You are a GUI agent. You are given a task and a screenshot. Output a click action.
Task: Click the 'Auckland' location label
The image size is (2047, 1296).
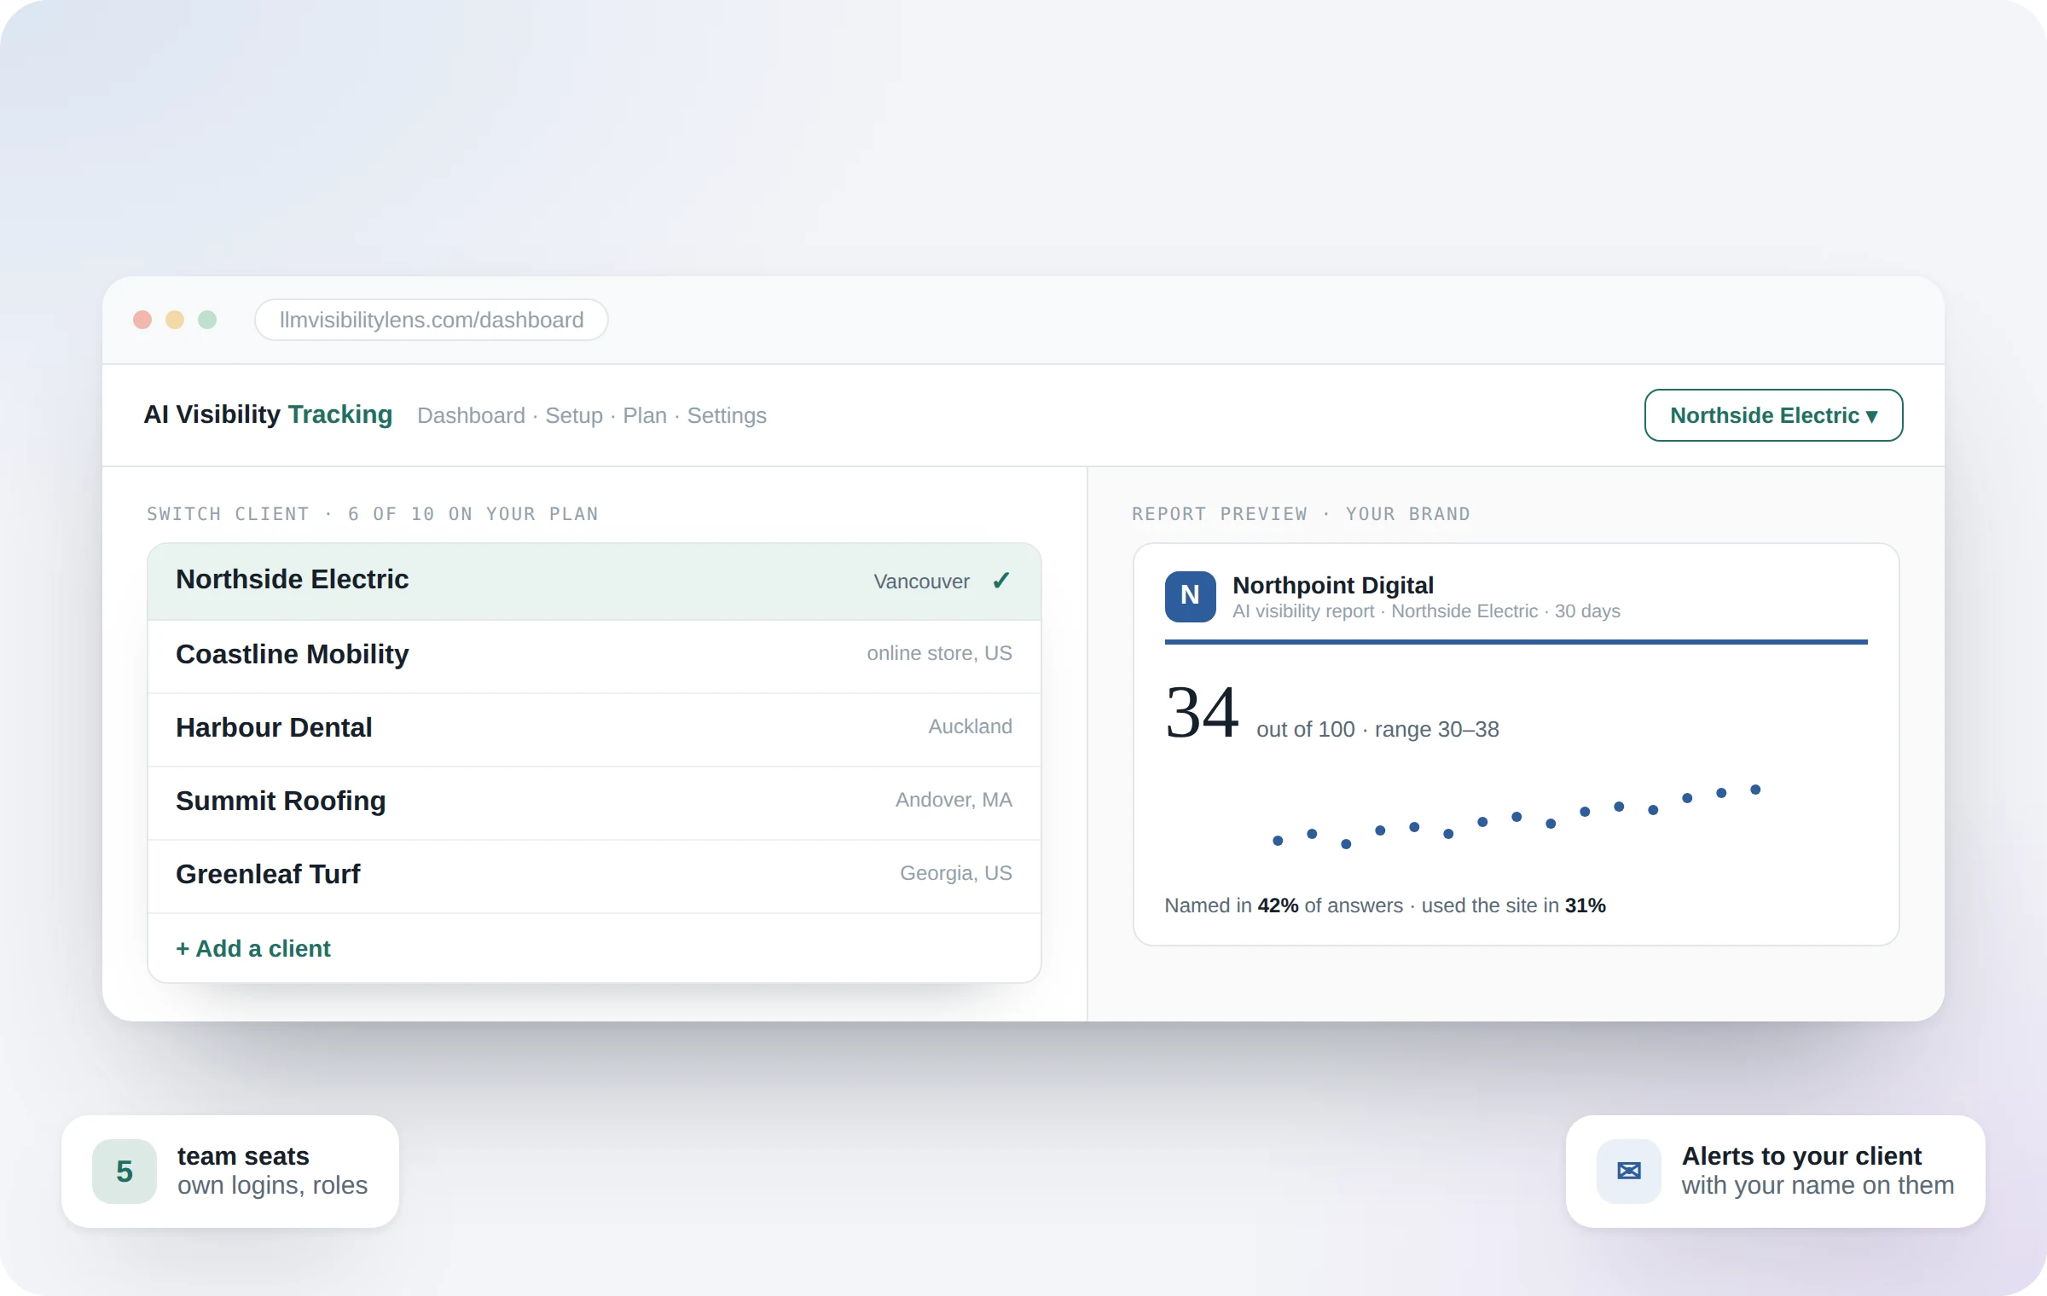point(970,726)
